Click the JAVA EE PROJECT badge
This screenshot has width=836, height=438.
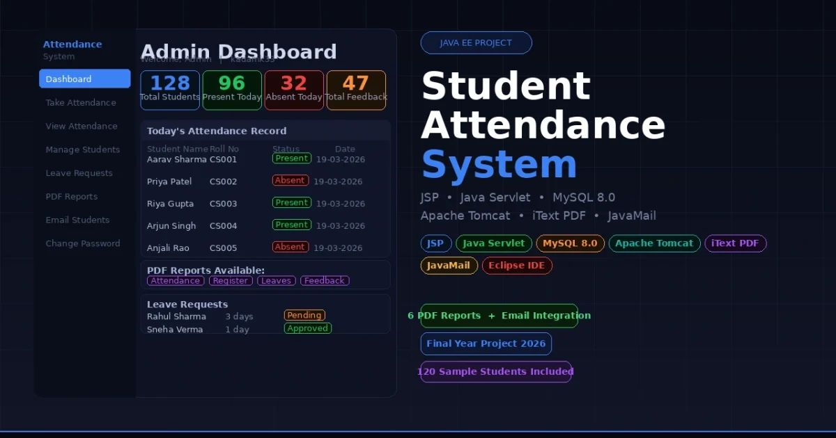476,42
